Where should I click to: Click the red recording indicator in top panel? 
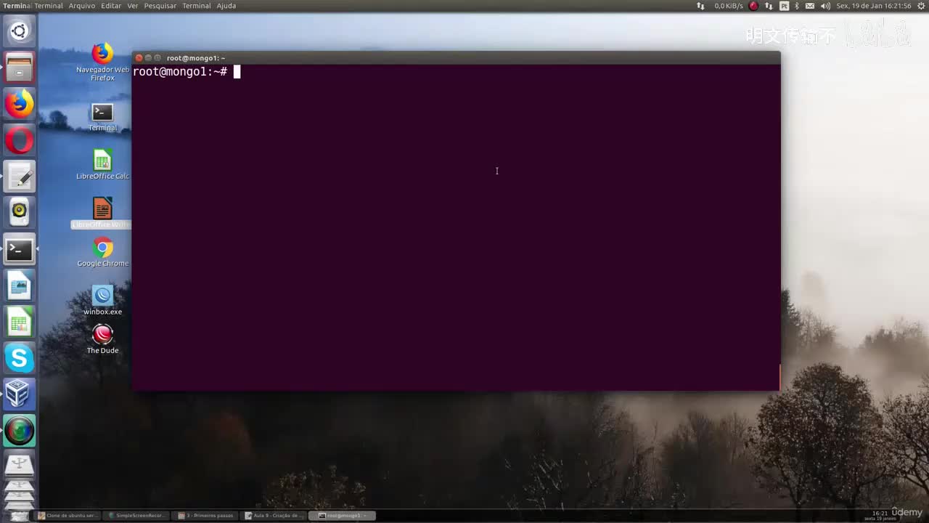coord(753,6)
